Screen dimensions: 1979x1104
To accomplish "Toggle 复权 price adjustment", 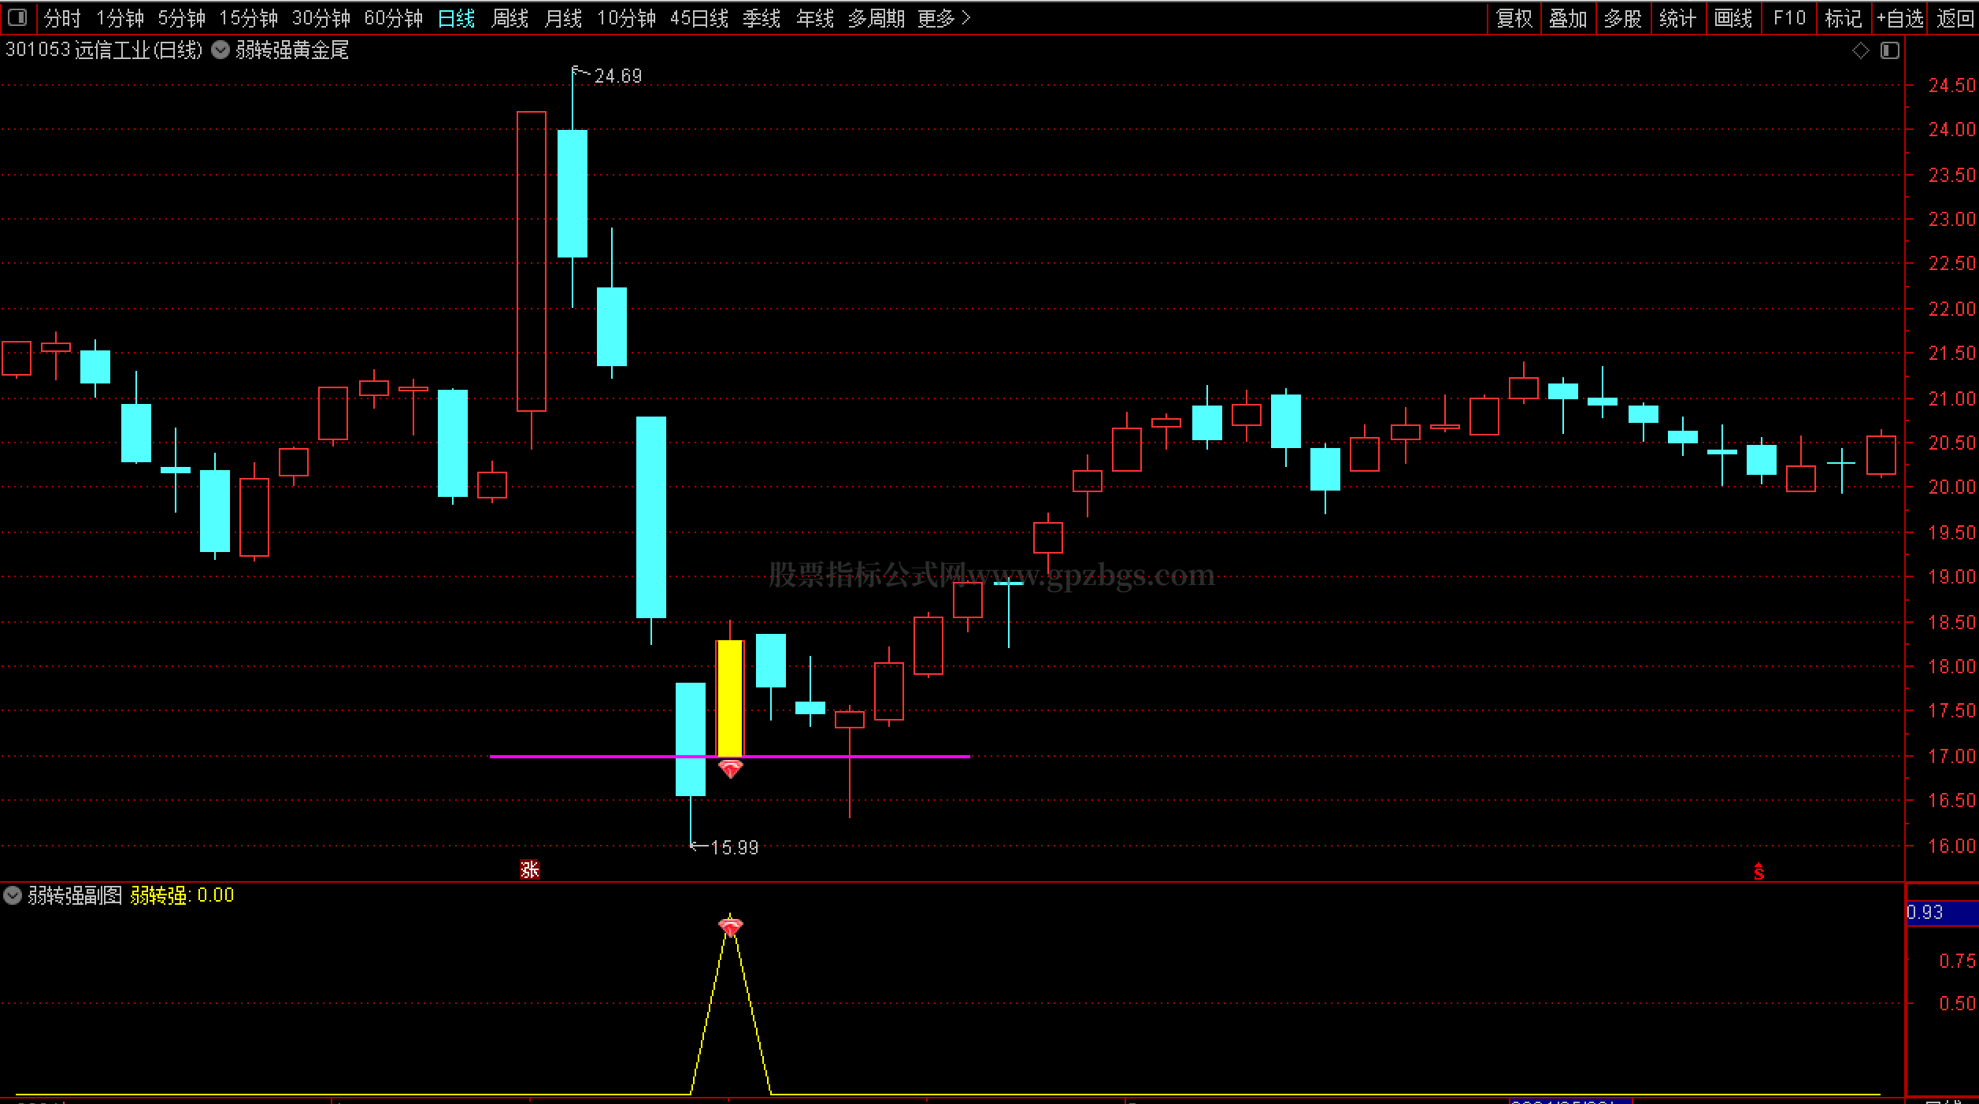I will click(x=1514, y=18).
